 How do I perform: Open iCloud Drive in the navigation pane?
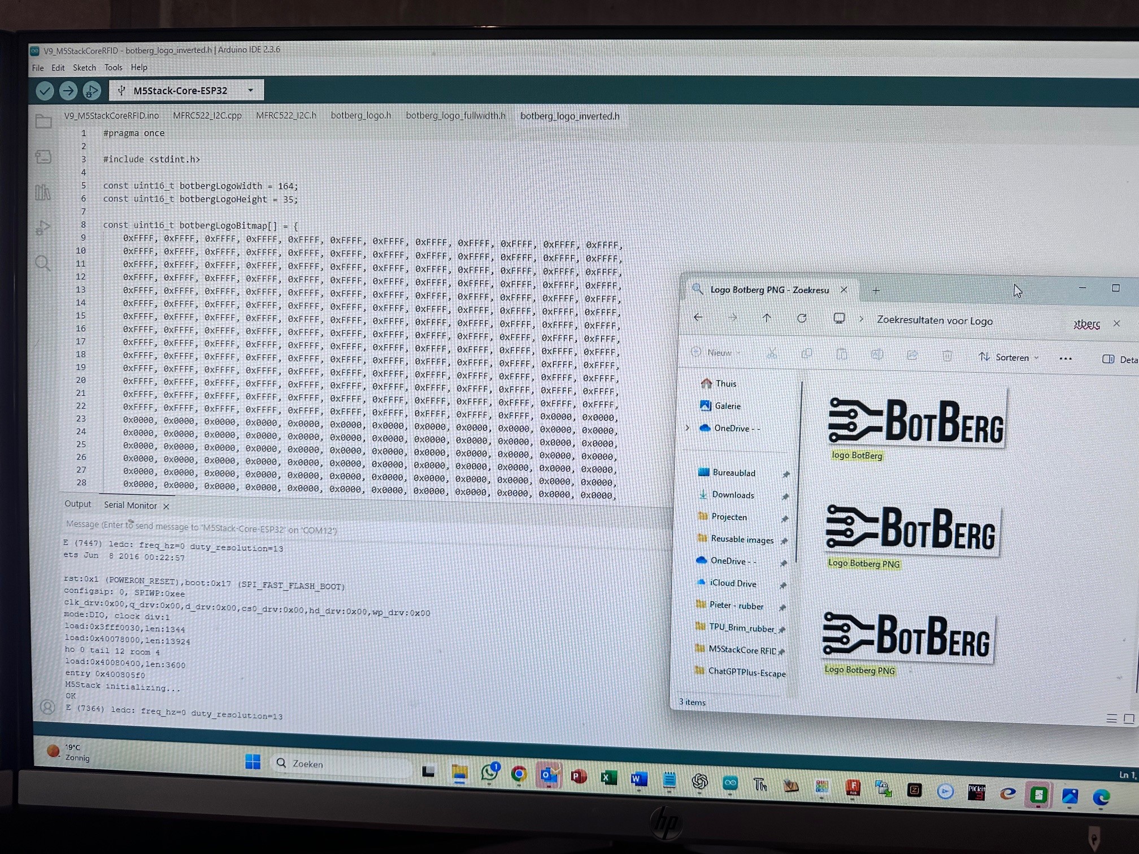[726, 583]
